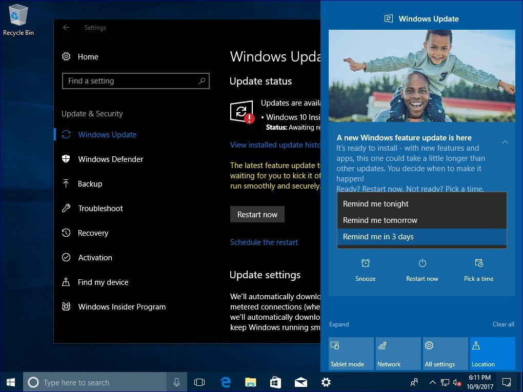Open the Troubleshoot settings page
The image size is (523, 392).
tap(100, 209)
